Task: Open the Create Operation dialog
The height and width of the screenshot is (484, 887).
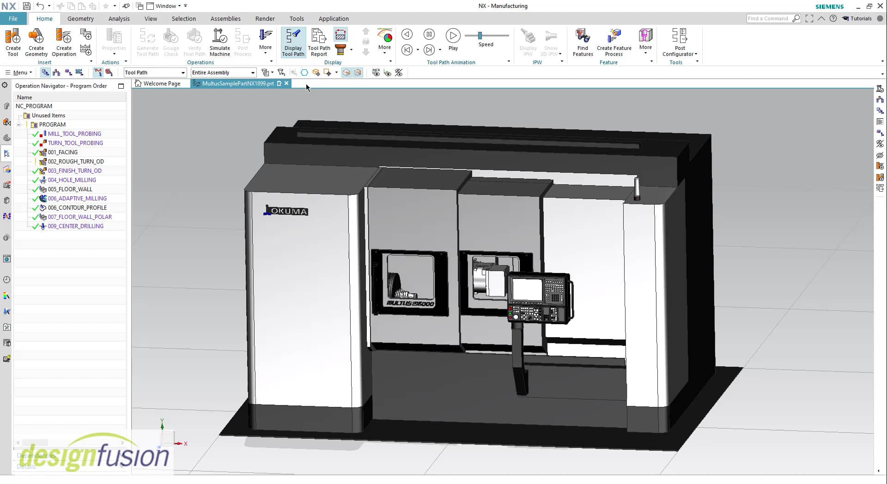Action: click(63, 42)
